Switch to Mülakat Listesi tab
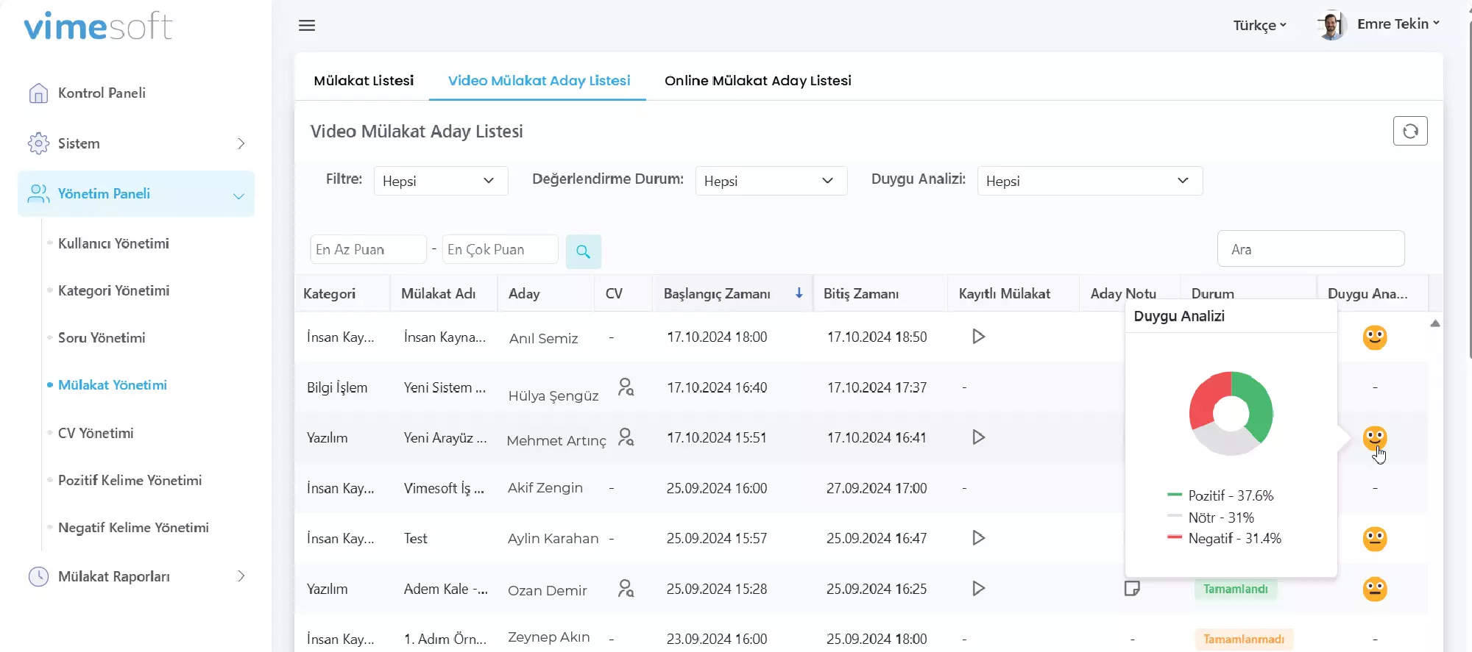 pos(364,80)
